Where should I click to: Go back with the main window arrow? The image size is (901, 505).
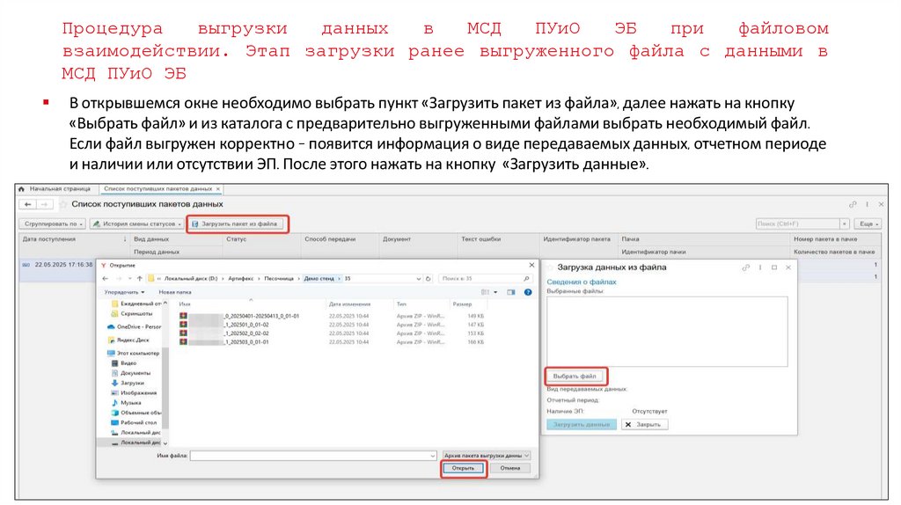pos(27,204)
